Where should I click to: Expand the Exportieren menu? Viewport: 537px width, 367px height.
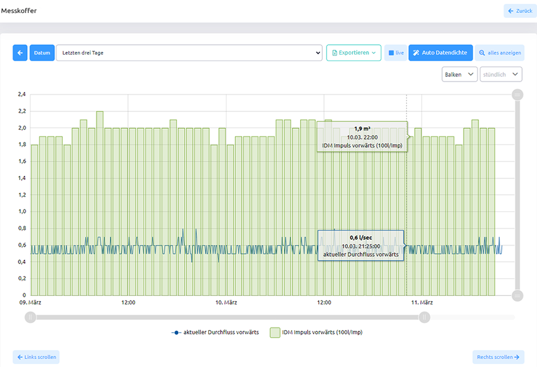point(353,53)
